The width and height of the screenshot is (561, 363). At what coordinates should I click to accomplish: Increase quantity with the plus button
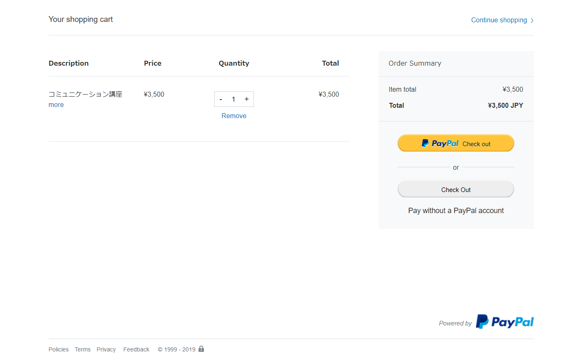246,99
